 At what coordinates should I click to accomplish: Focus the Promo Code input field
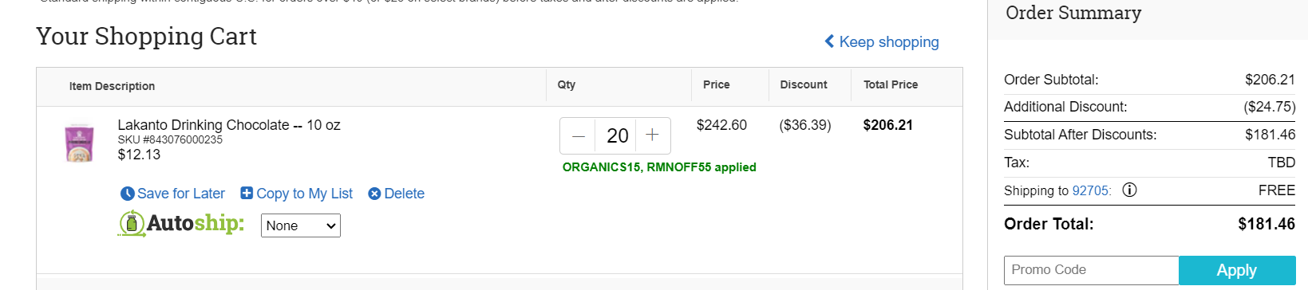tap(1091, 270)
